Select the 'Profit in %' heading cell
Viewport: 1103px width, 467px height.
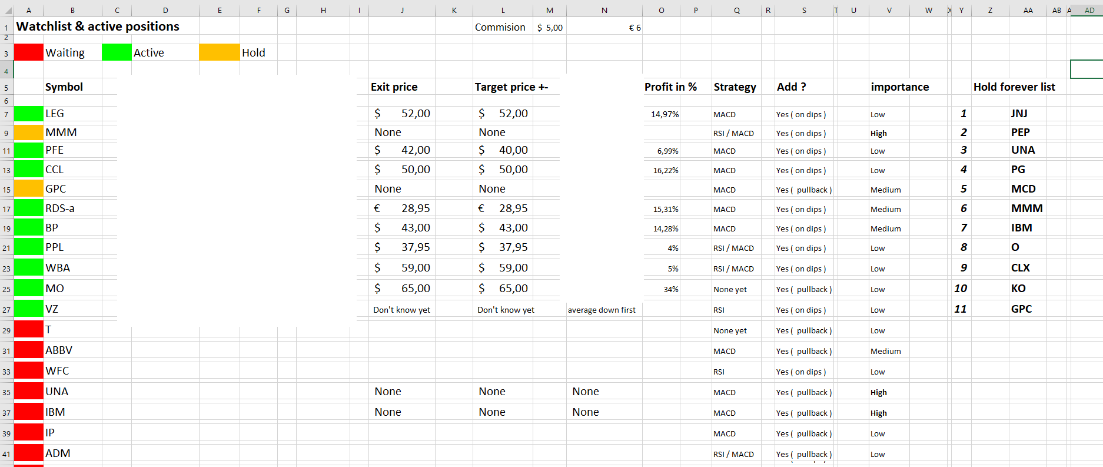point(670,87)
